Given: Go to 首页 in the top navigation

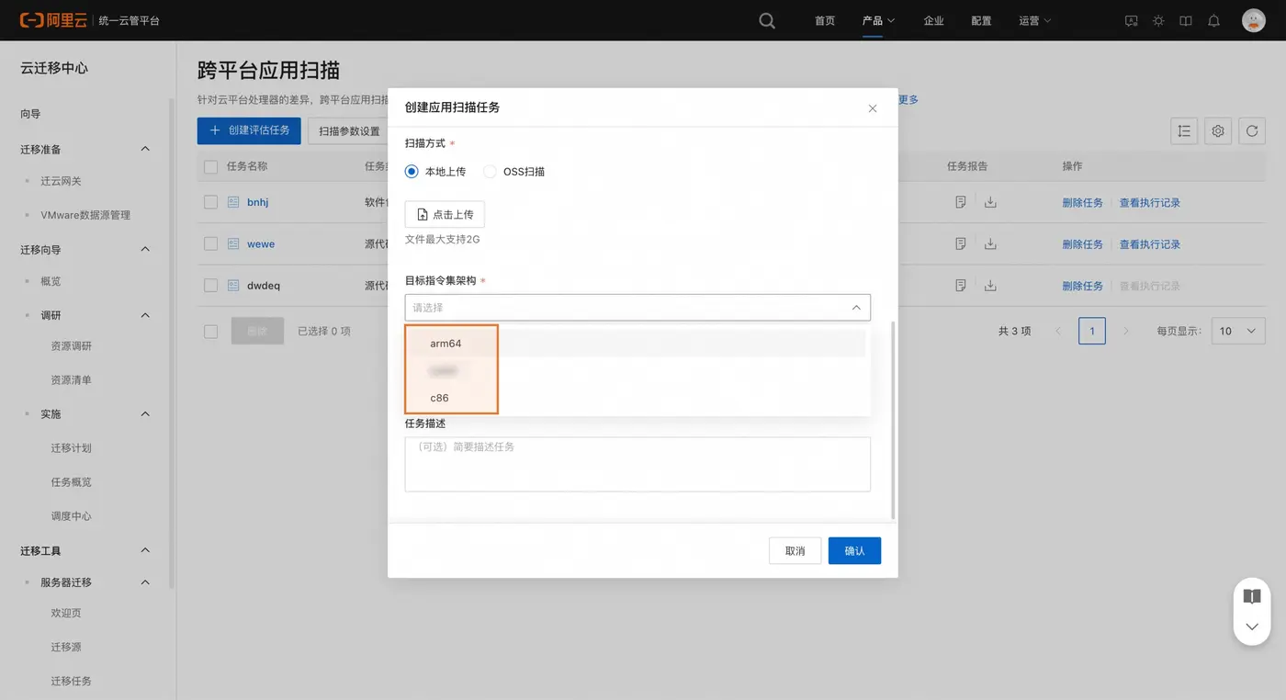Looking at the screenshot, I should click(825, 20).
